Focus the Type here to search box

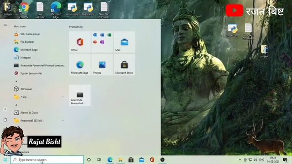47,160
